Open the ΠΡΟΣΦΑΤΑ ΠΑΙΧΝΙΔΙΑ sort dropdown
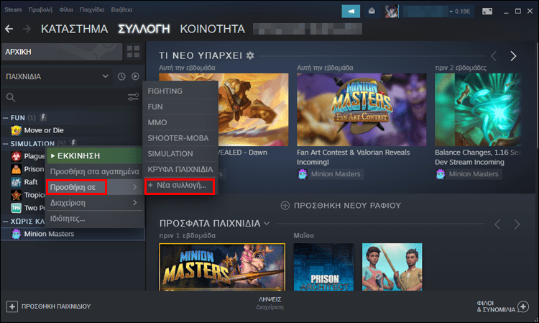 click(x=267, y=224)
